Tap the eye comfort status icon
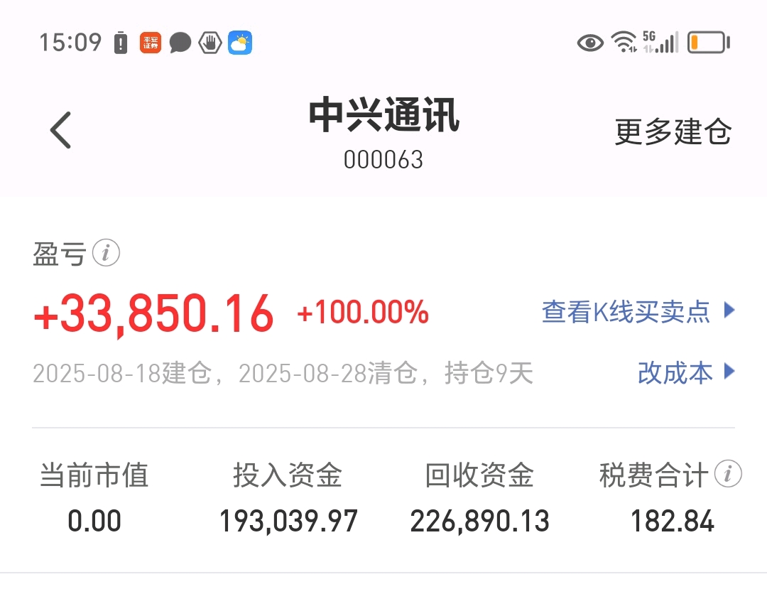 point(590,43)
